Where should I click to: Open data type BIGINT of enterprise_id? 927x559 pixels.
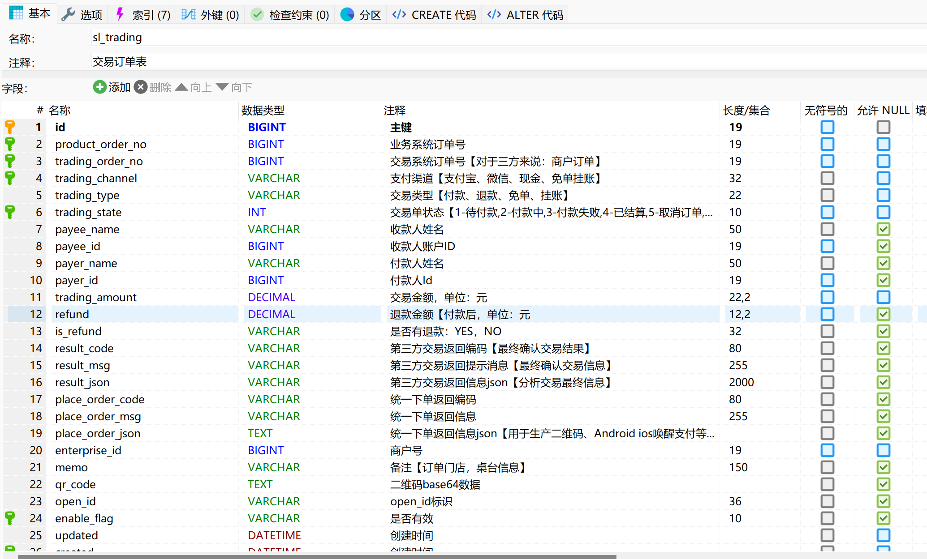click(x=266, y=450)
